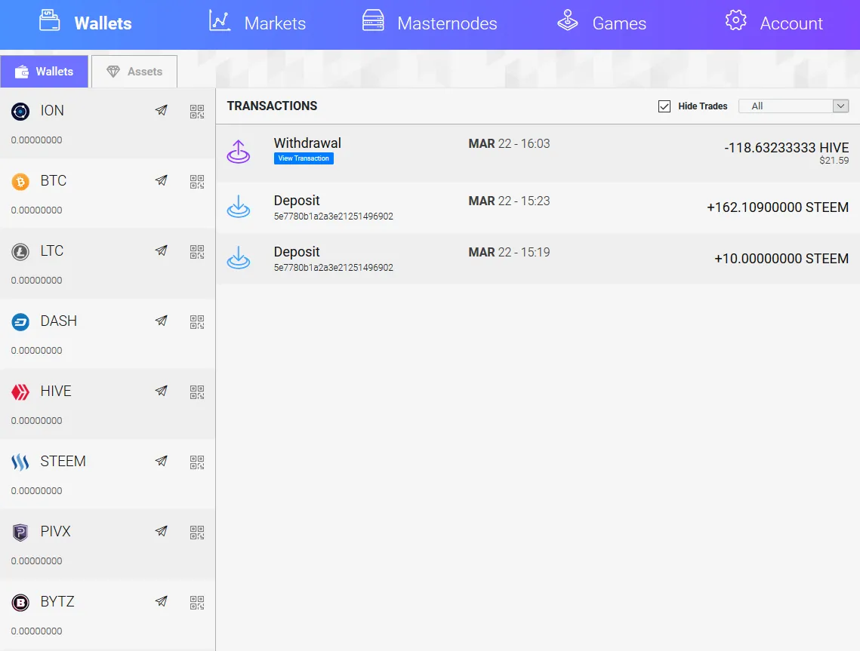Show the ION QR code address
Screen dimensions: 860x651
(197, 112)
